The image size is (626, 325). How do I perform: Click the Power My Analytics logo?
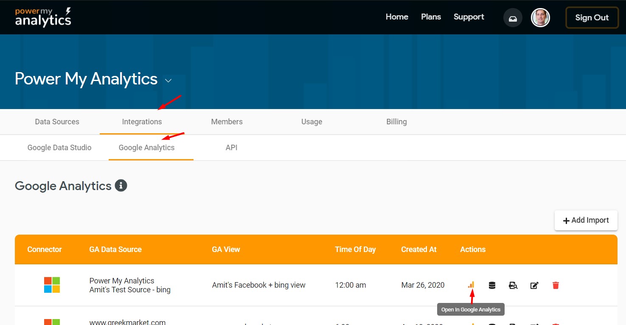(43, 17)
